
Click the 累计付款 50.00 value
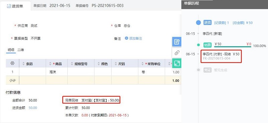[x=86, y=108]
